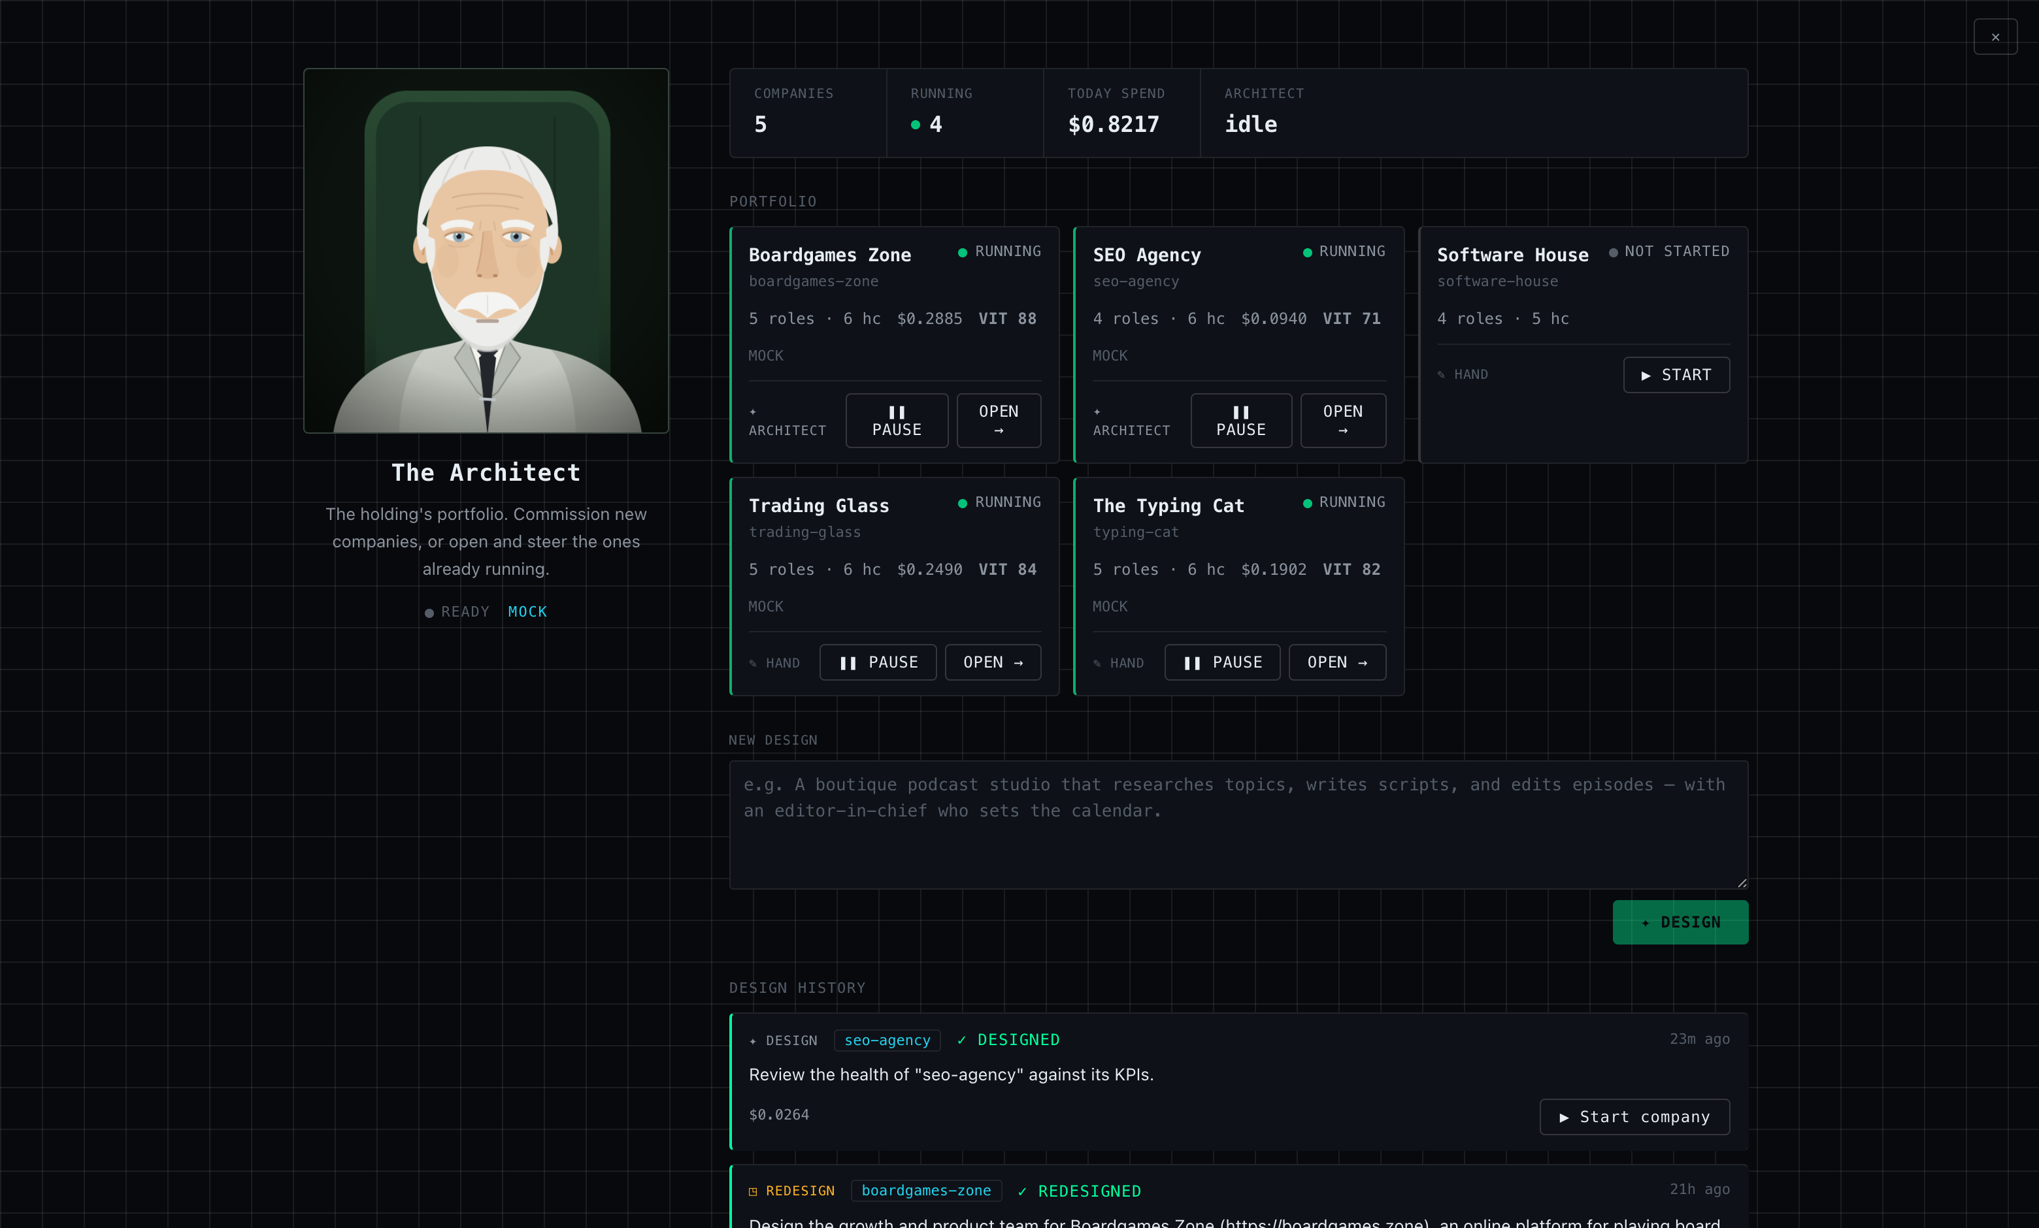Click the trading-glass slug text
2039x1228 pixels.
pos(804,532)
